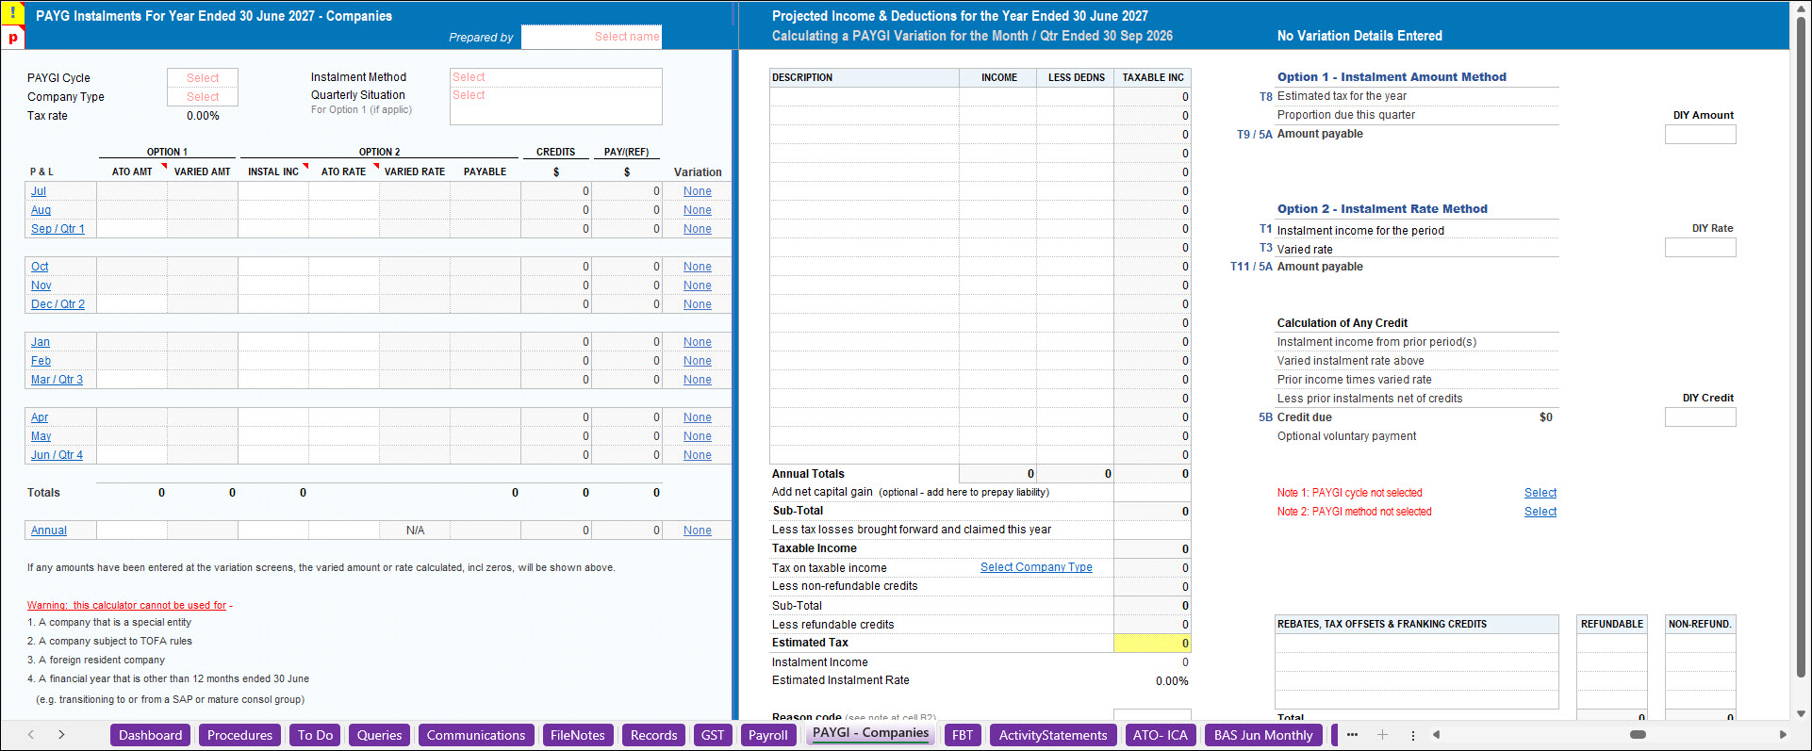The image size is (1812, 751).
Task: Open the Instalment Method Select dropdown
Action: tap(556, 77)
